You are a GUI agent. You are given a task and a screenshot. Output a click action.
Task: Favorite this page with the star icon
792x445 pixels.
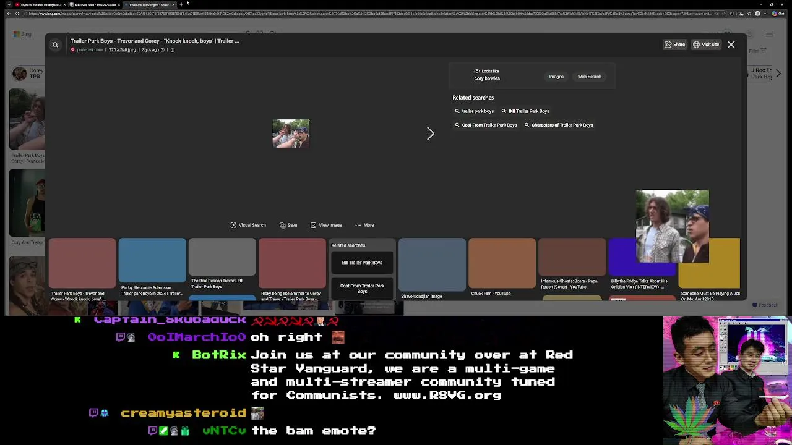coord(724,14)
